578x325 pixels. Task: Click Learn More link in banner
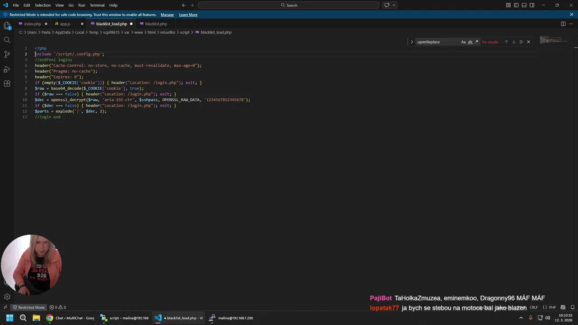pos(188,14)
